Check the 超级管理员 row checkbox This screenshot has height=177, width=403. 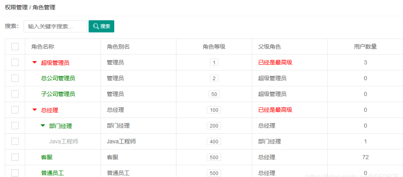click(x=15, y=62)
